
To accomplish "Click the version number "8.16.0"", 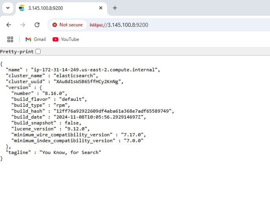I will [54, 93].
